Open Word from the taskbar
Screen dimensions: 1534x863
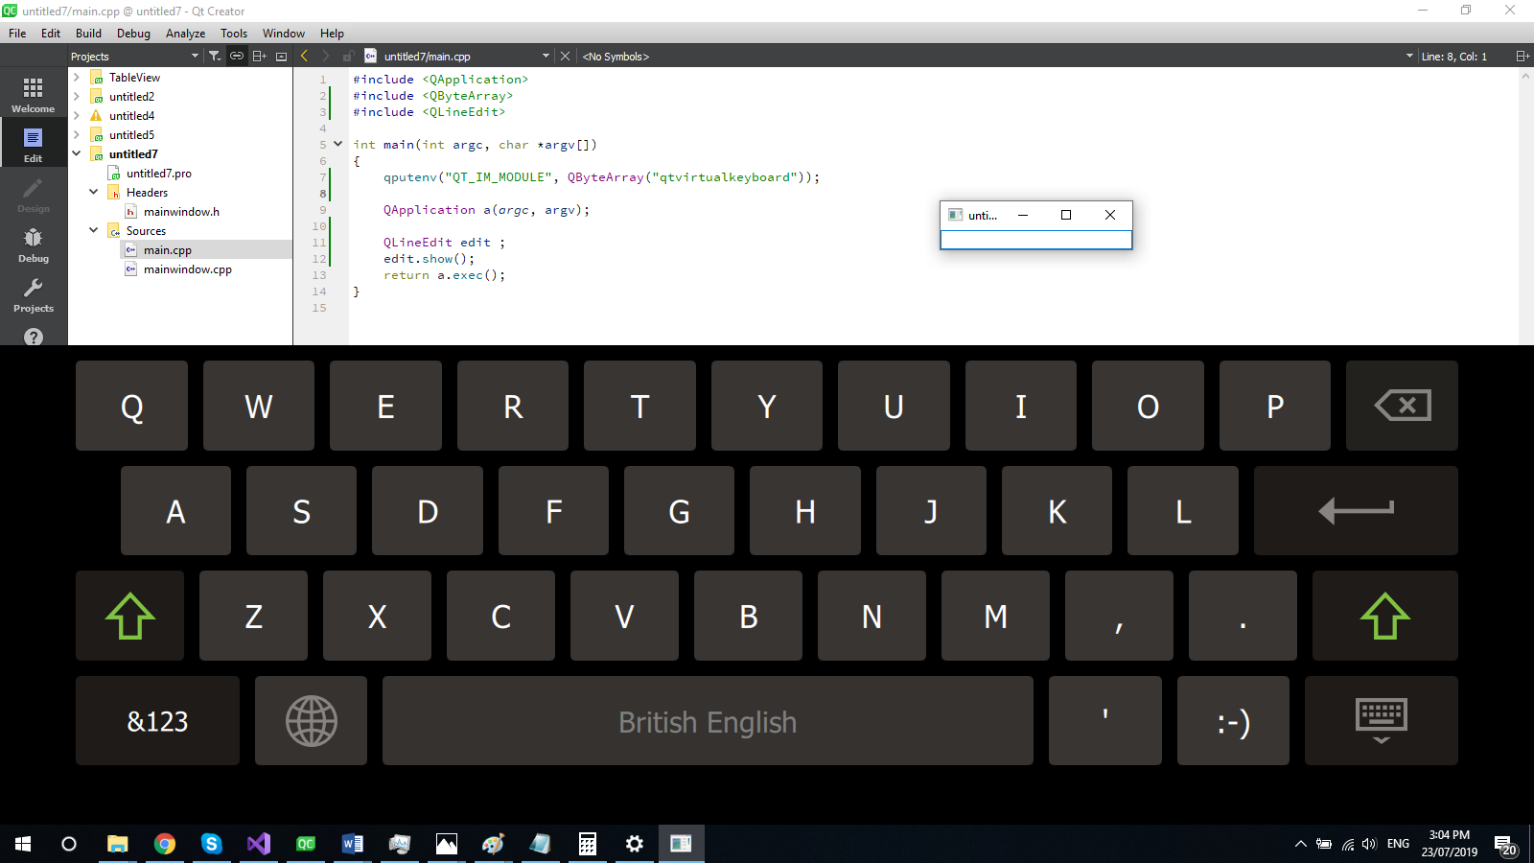click(x=353, y=844)
